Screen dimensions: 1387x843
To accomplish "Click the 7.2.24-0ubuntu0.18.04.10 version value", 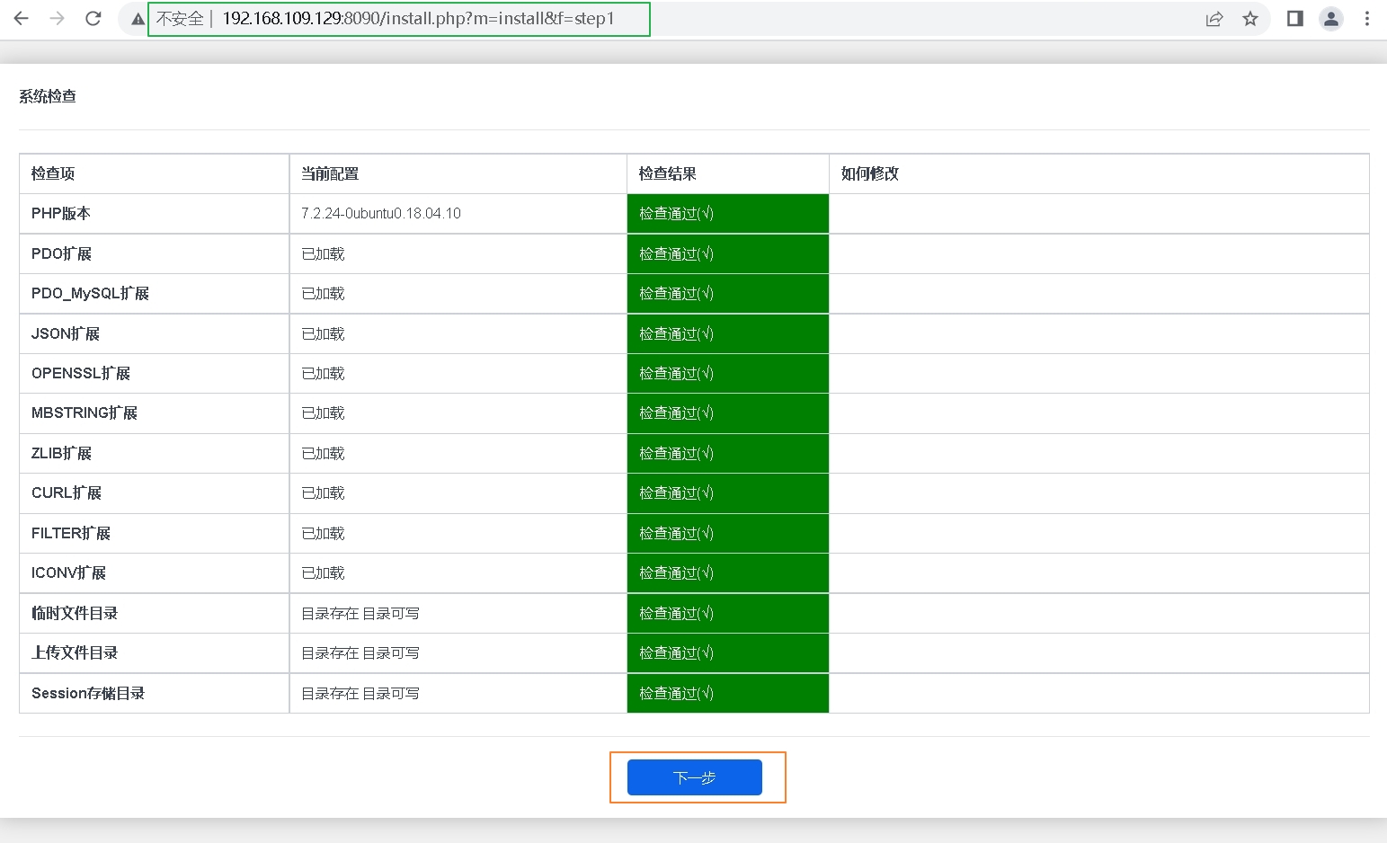I will 381,214.
